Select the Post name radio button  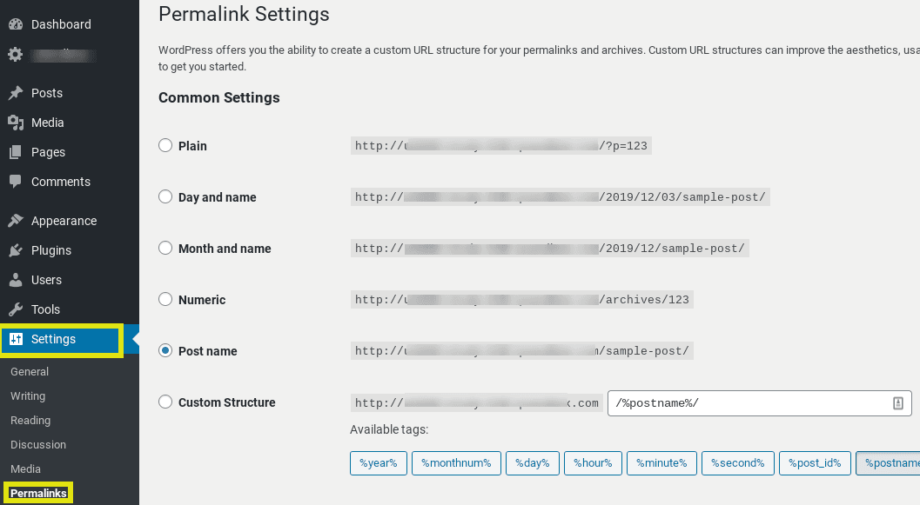pyautogui.click(x=165, y=350)
